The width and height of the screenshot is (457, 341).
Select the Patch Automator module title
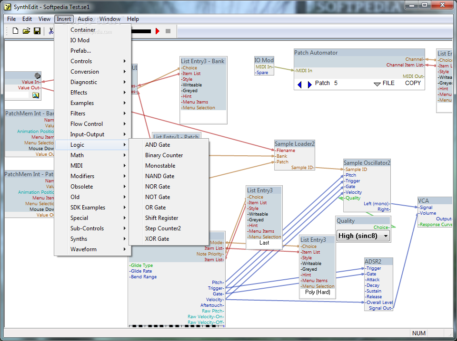[x=316, y=53]
